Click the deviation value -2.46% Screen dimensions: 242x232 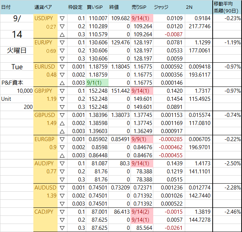click(x=232, y=212)
